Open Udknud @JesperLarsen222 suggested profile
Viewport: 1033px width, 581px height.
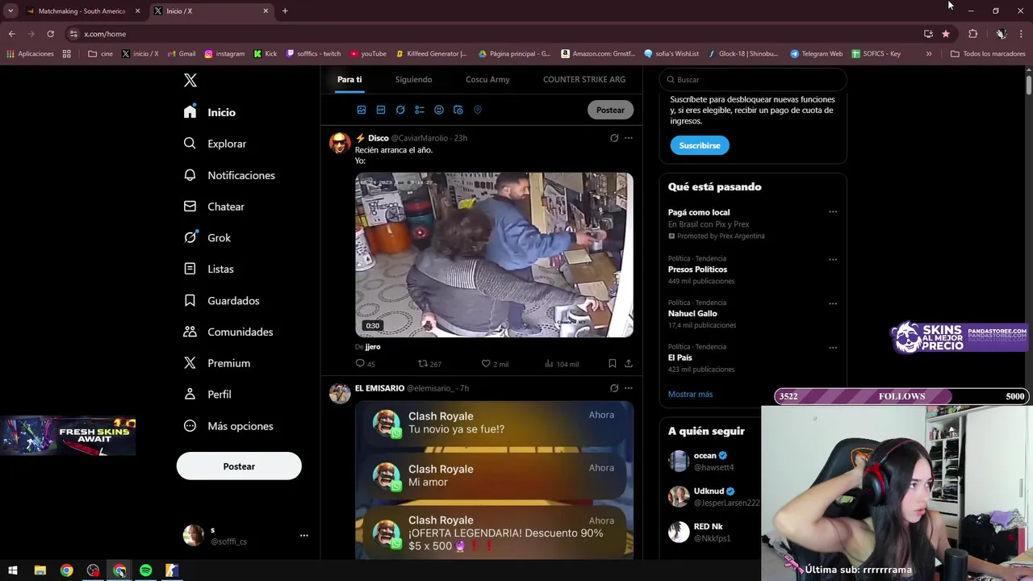click(713, 497)
